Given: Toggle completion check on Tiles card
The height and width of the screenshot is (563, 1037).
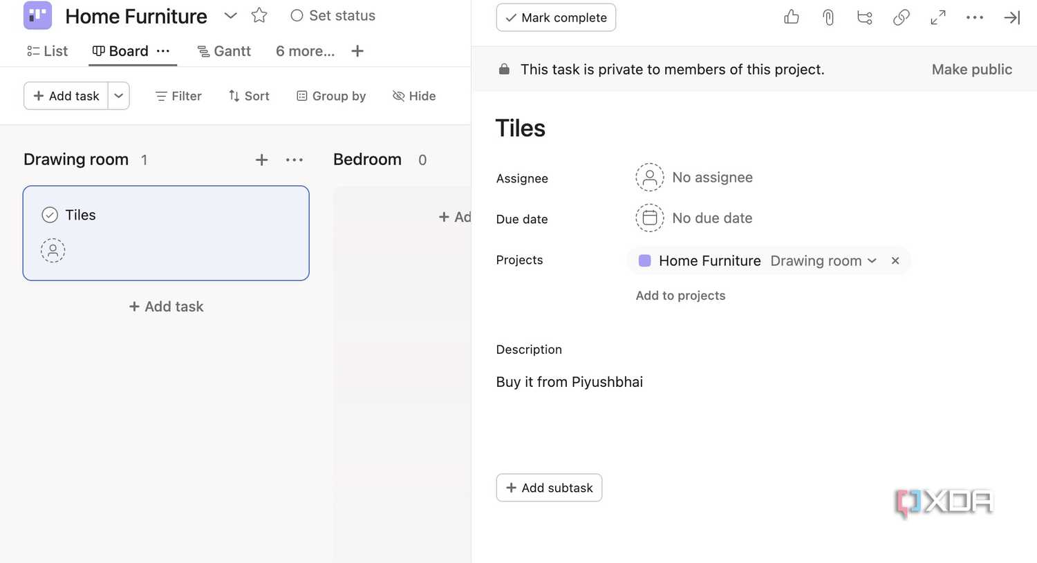Looking at the screenshot, I should (50, 215).
